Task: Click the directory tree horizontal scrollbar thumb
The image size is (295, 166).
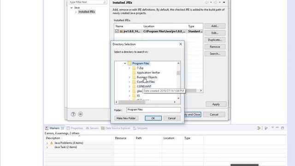Action: [132, 102]
